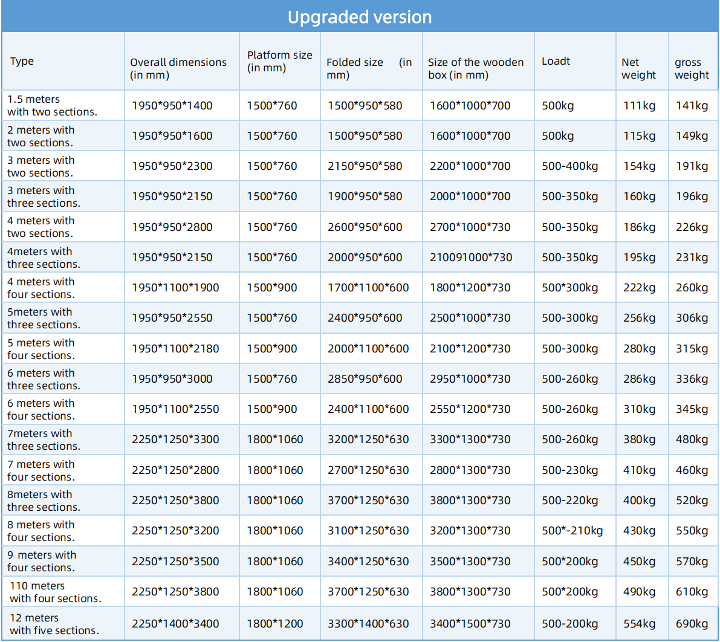Select the "210091000*730" wooden box cell

coord(470,258)
